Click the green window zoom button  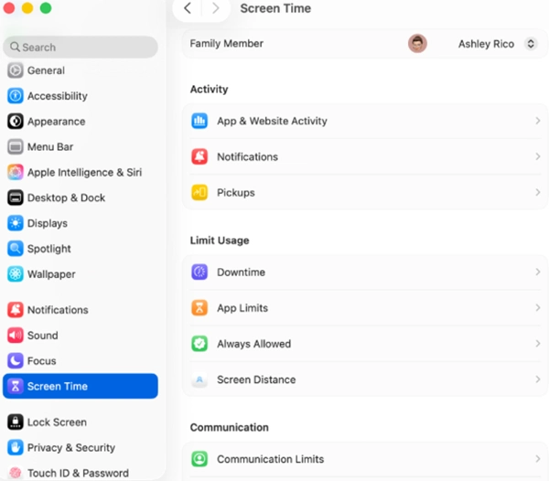click(x=46, y=7)
